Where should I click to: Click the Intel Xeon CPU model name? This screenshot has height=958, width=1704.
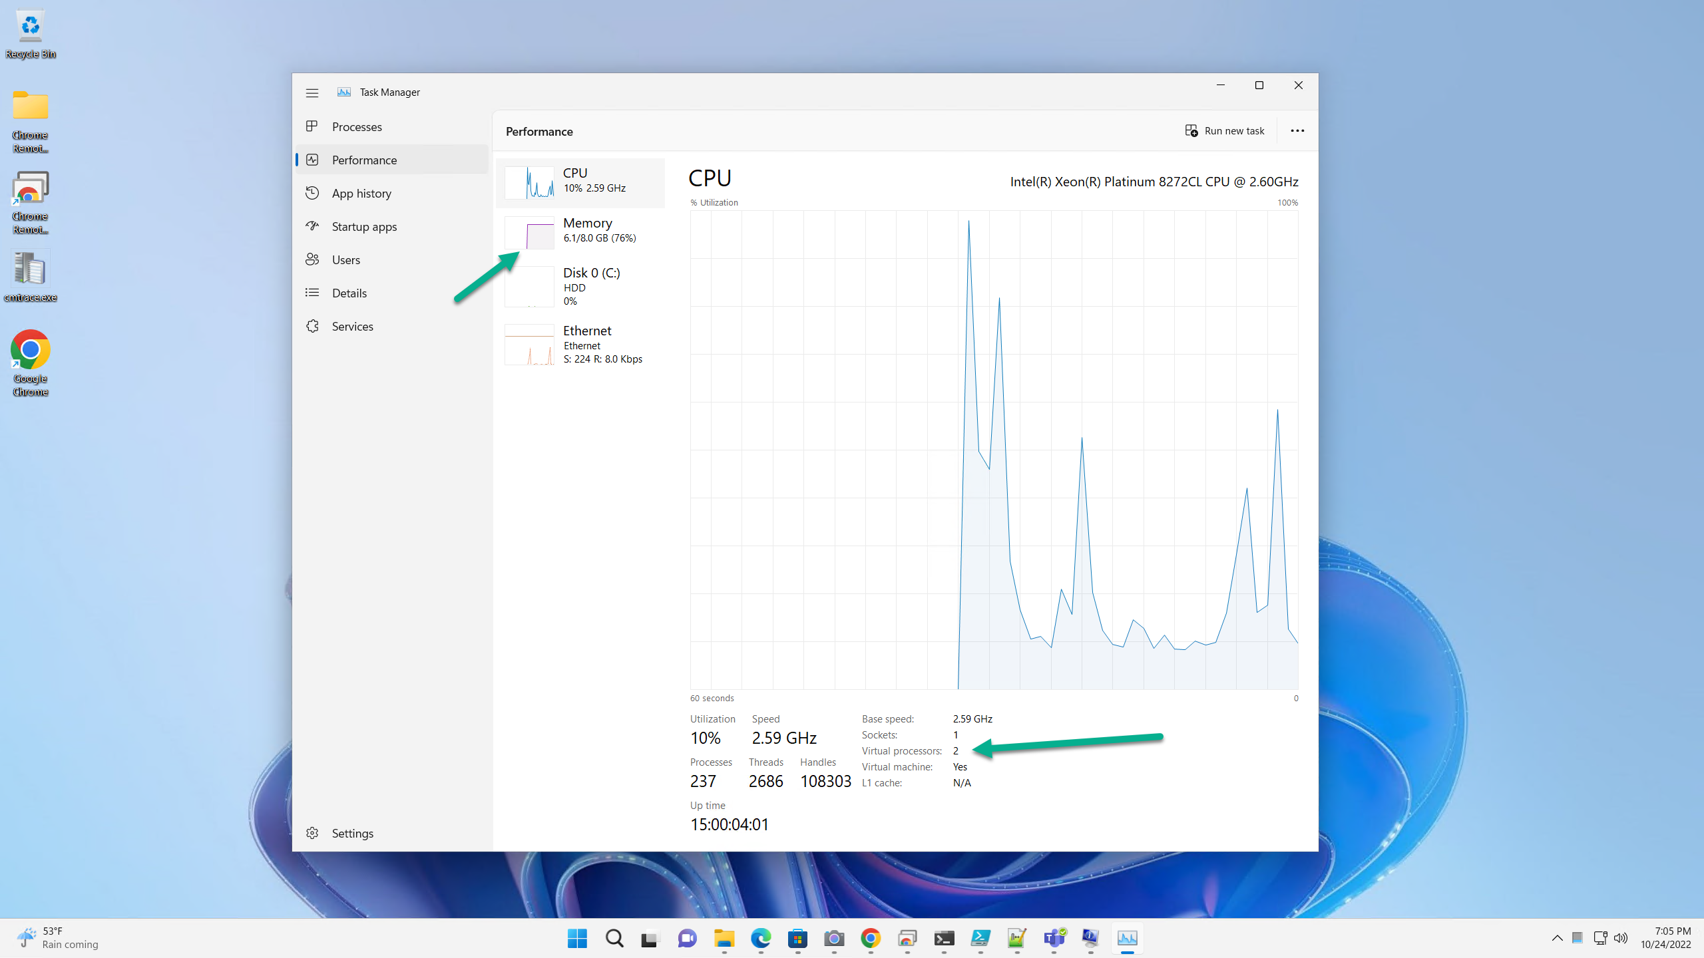tap(1154, 182)
